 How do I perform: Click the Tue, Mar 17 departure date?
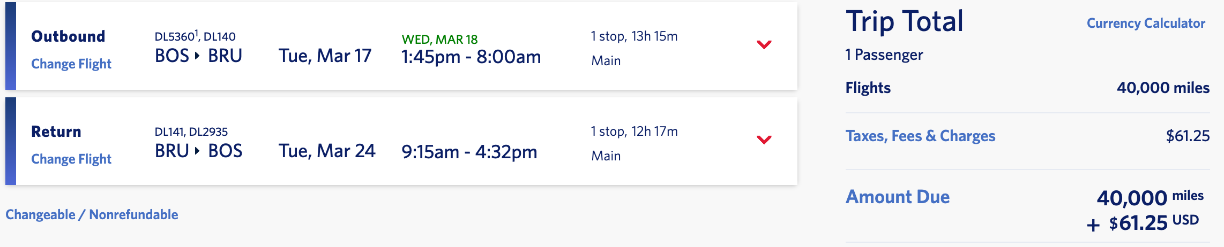click(325, 56)
